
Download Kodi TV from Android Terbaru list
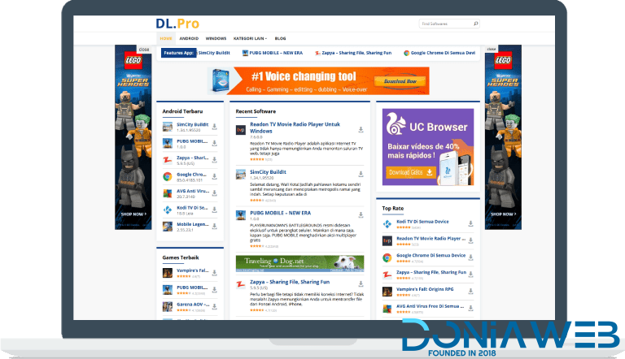[x=215, y=210]
